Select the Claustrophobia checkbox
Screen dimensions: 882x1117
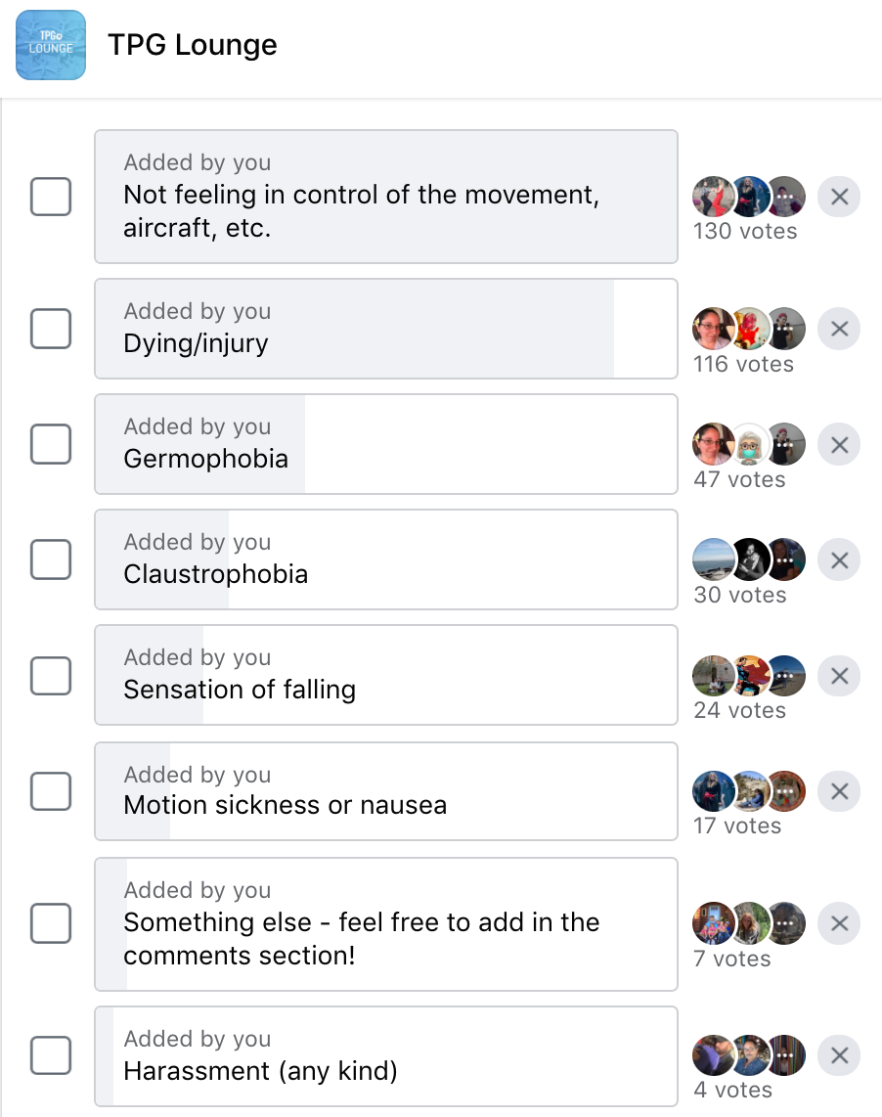click(51, 559)
